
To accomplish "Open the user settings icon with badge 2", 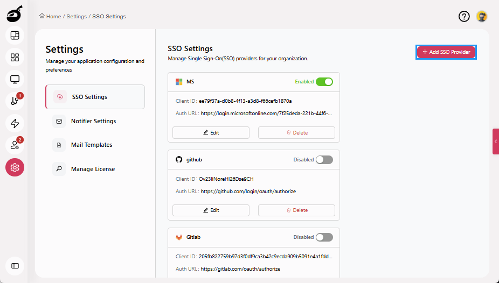I will click(15, 145).
